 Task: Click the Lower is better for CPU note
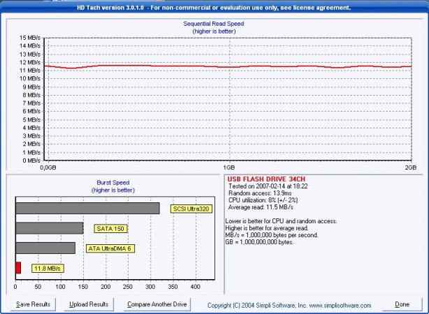click(x=281, y=221)
